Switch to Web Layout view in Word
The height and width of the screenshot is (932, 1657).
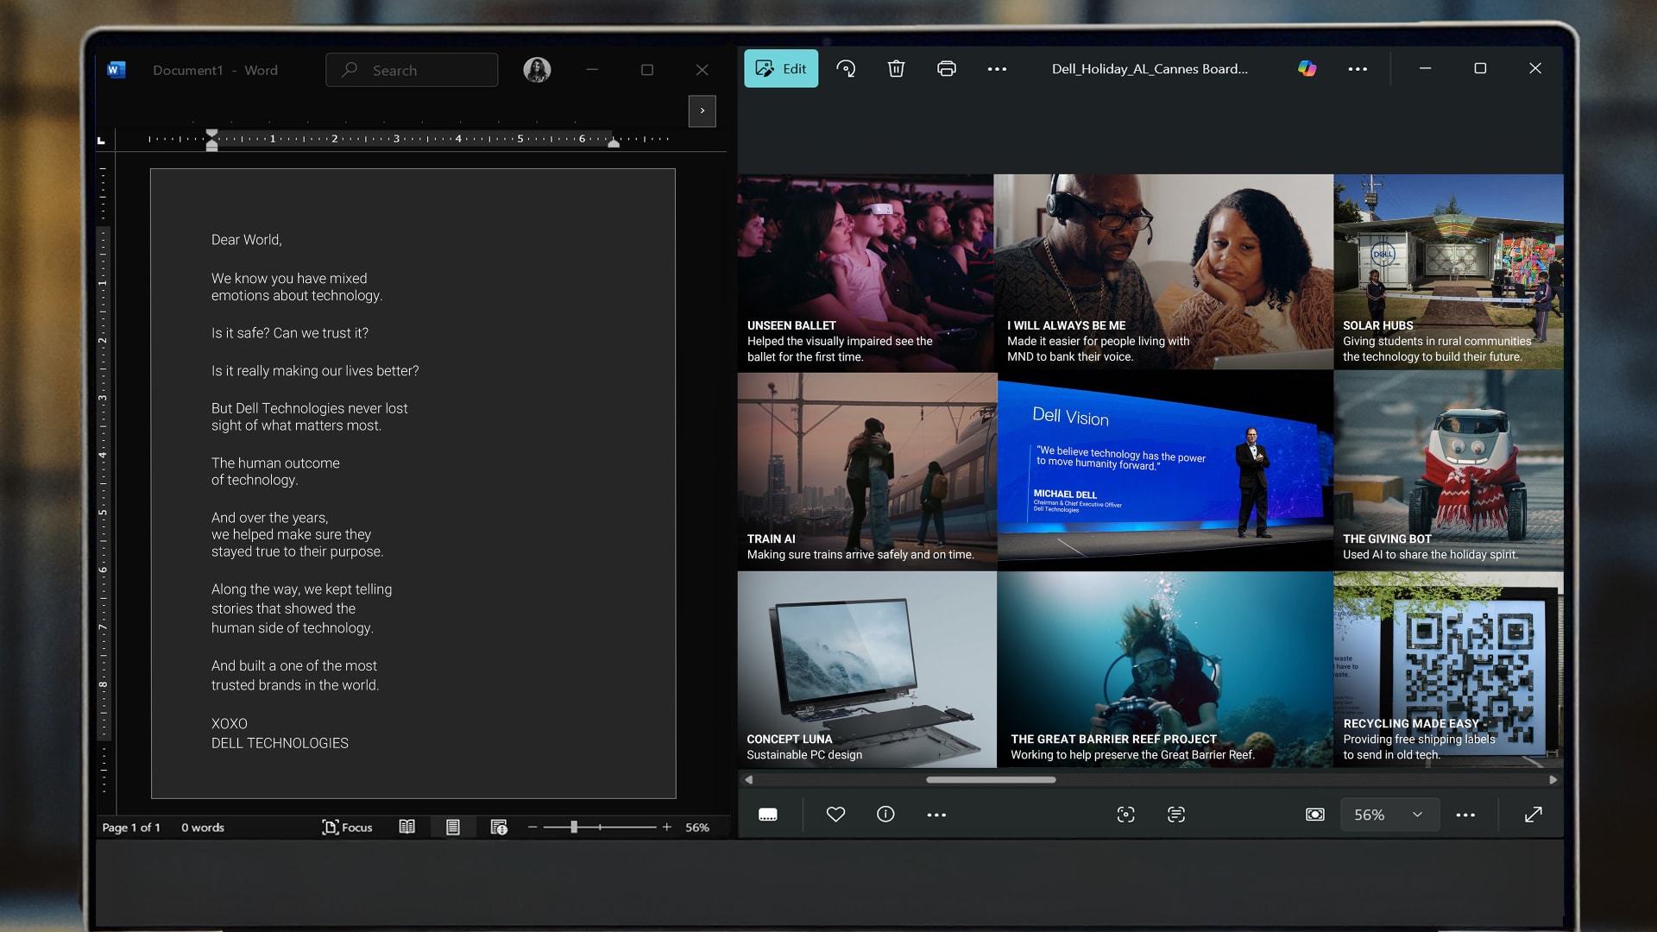pos(499,828)
